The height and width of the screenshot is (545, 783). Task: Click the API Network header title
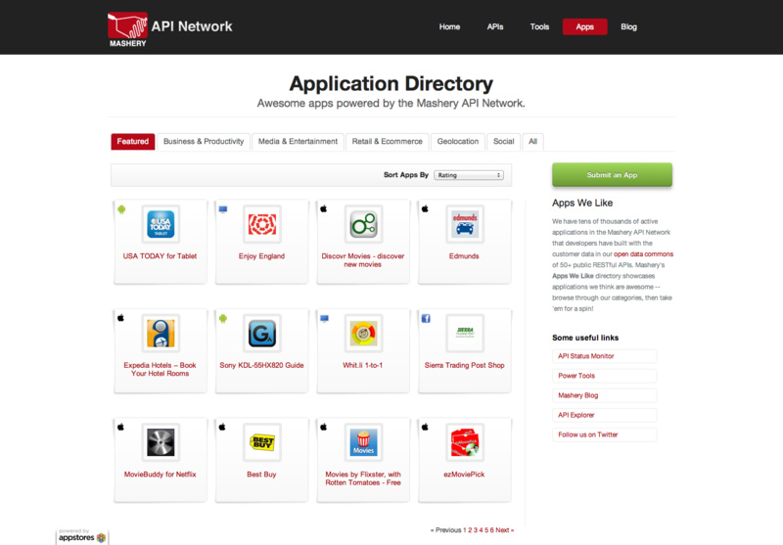192,26
